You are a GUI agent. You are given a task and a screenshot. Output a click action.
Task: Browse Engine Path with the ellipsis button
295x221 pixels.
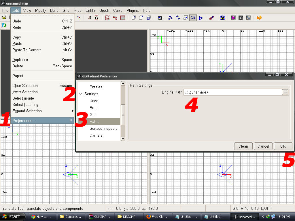pos(285,92)
